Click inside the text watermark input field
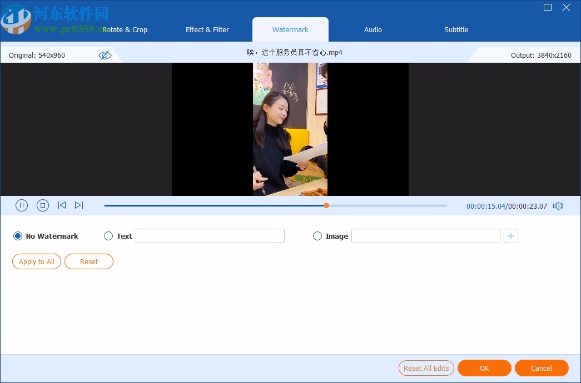 tap(210, 235)
